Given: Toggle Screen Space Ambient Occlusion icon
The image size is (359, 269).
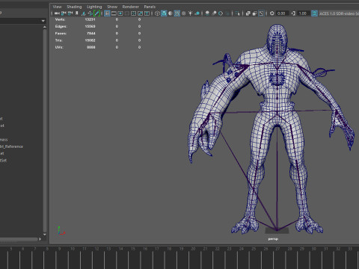Looking at the screenshot, I should (x=207, y=13).
